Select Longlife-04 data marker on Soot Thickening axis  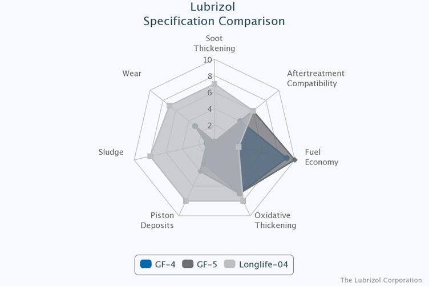[x=214, y=84]
